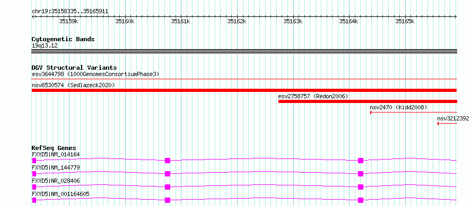Click the Cytogenetic Bands track title

(63, 39)
